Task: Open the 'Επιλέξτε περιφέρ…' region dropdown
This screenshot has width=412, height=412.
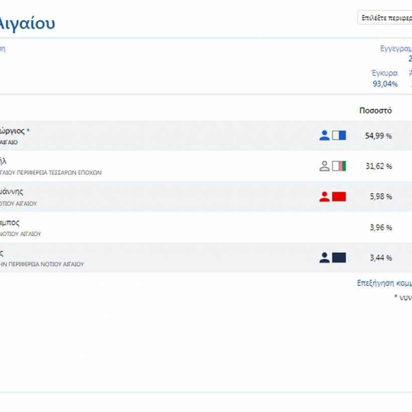Action: tap(385, 17)
